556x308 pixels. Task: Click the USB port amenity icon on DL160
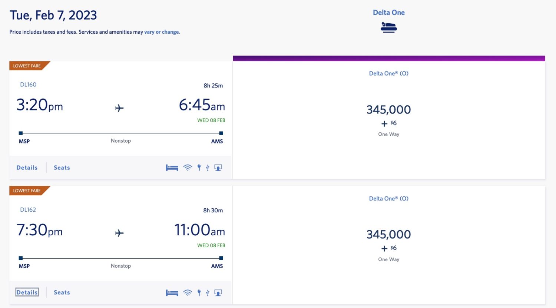point(208,168)
